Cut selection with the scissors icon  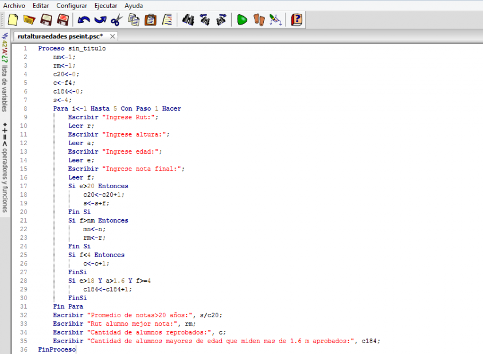pyautogui.click(x=117, y=20)
